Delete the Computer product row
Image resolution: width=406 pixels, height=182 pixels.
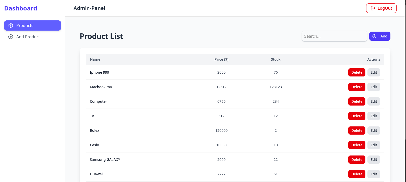(357, 101)
